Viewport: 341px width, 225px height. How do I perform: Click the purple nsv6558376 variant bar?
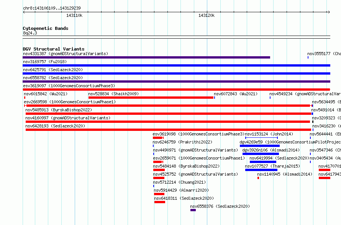[193, 210]
